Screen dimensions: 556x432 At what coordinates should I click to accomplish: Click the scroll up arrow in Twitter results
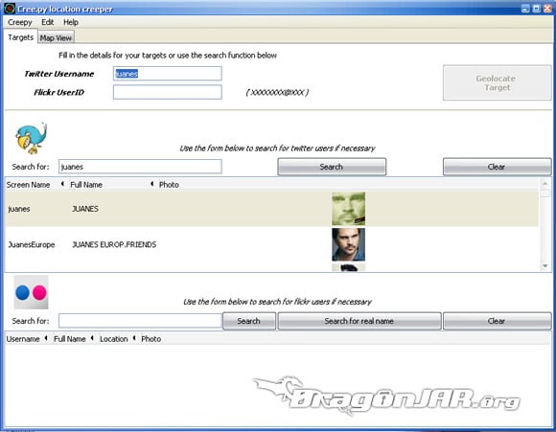(x=545, y=184)
